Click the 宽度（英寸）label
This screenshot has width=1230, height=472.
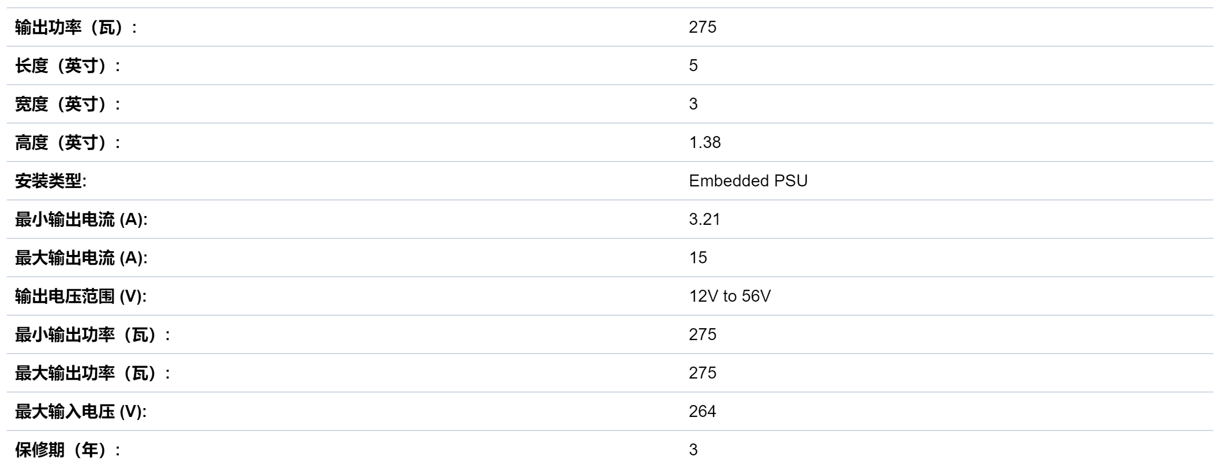68,104
